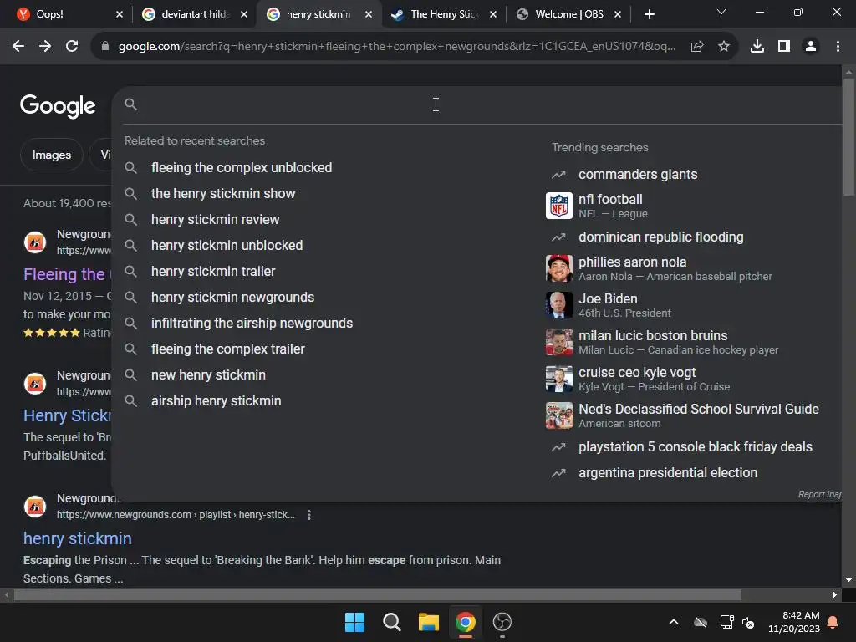Open the henry stickmin search result link
The height and width of the screenshot is (642, 856).
pos(78,538)
